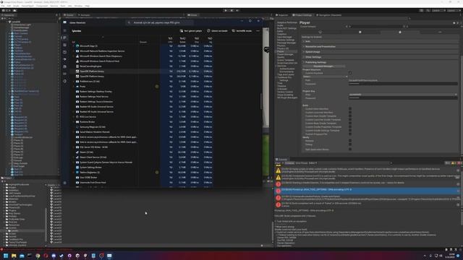The height and width of the screenshot is (260, 463).
Task: Expand Splash Image section
Action: pos(380,52)
